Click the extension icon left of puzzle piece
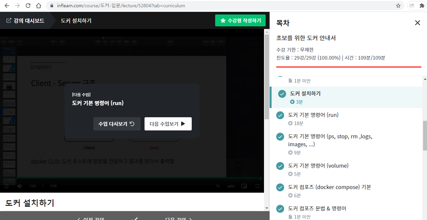The image size is (427, 220). [x=411, y=6]
